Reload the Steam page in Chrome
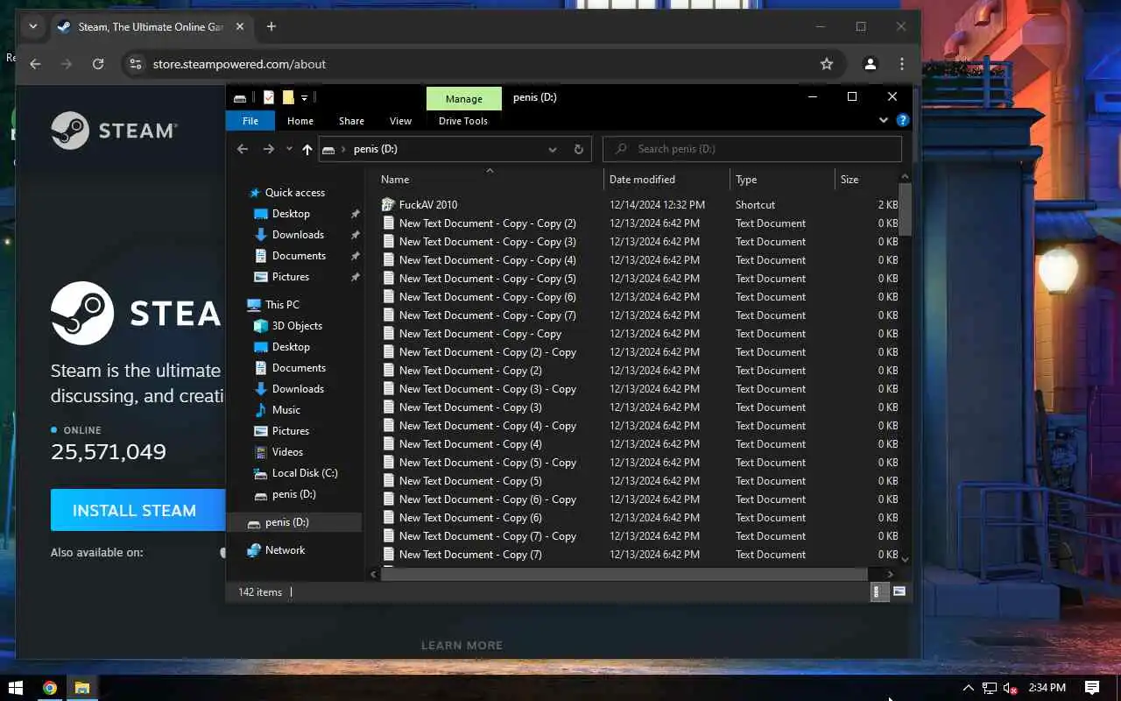The height and width of the screenshot is (701, 1121). pos(98,64)
